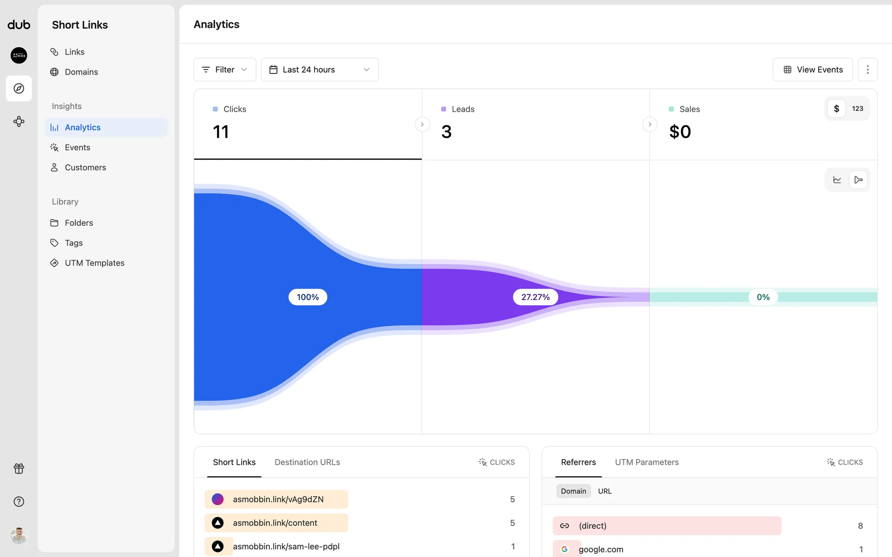The width and height of the screenshot is (892, 557).
Task: Switch to Destination URLs tab
Action: (307, 462)
